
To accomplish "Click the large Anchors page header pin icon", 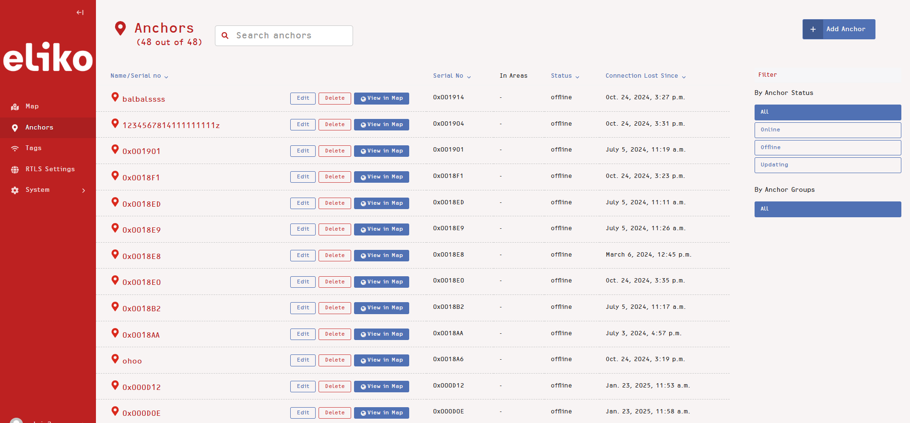I will click(x=120, y=28).
